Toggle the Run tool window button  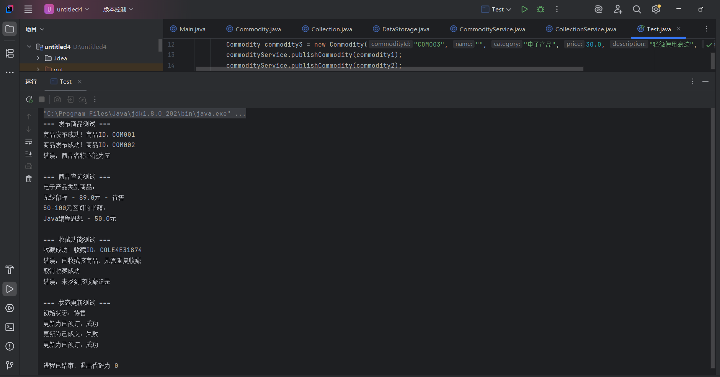click(10, 289)
